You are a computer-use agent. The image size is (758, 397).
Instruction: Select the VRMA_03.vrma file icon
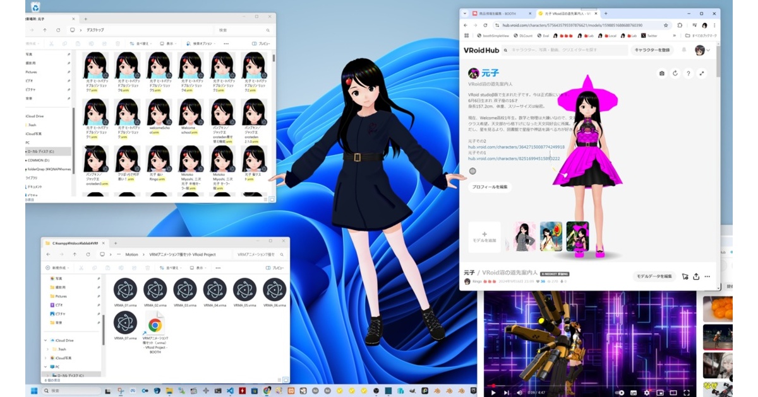click(185, 293)
